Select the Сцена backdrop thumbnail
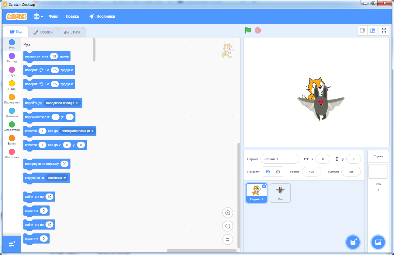394x255 pixels. [x=378, y=171]
